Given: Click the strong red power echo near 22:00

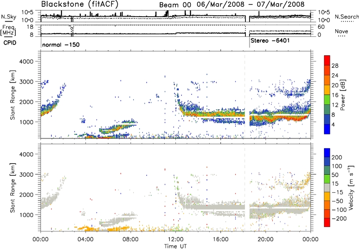Looking at the screenshot, I should [x=295, y=119].
